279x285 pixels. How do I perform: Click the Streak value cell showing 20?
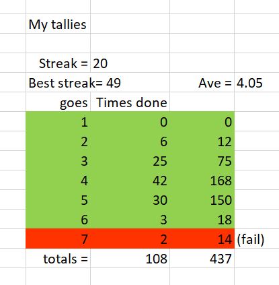coord(130,63)
